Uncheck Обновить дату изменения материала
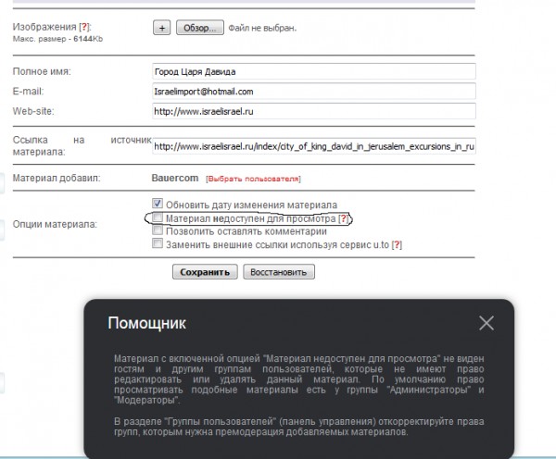 158,204
